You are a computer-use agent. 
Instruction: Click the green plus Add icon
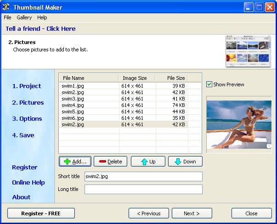(x=67, y=162)
